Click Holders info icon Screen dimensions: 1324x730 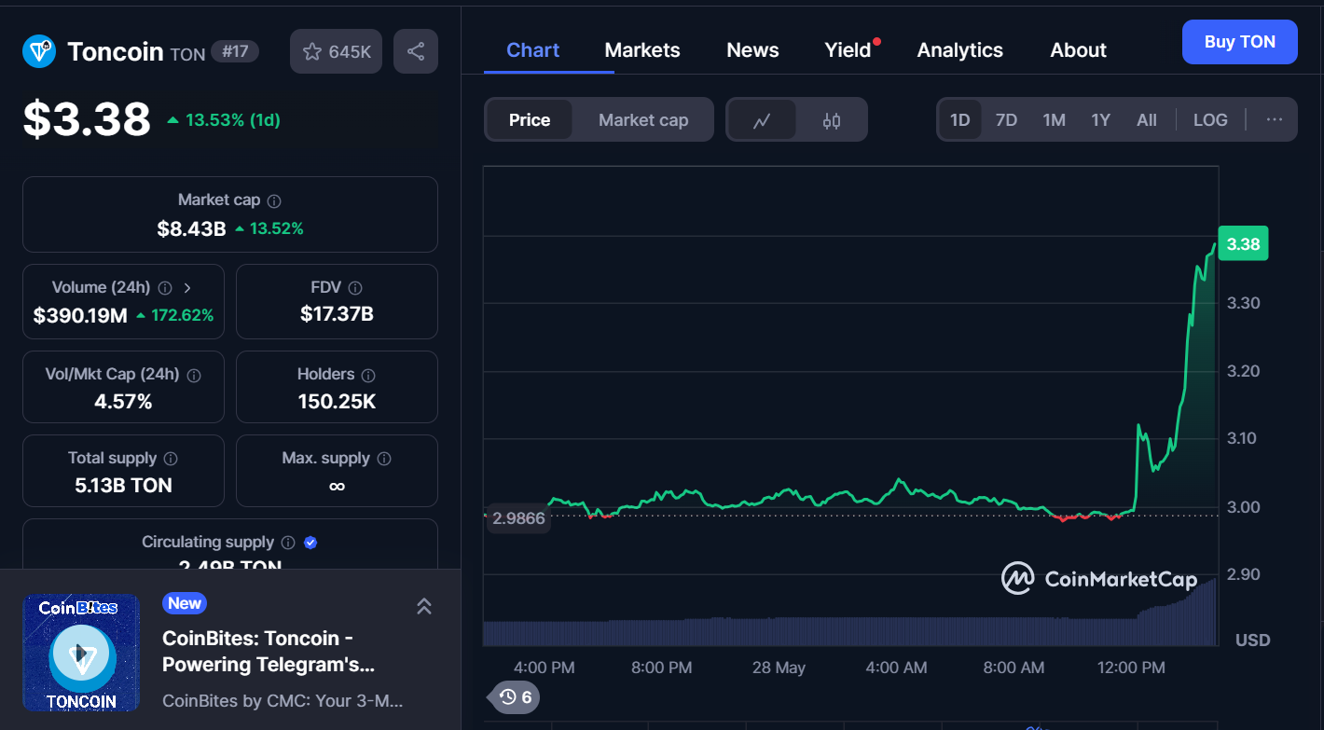pos(368,375)
